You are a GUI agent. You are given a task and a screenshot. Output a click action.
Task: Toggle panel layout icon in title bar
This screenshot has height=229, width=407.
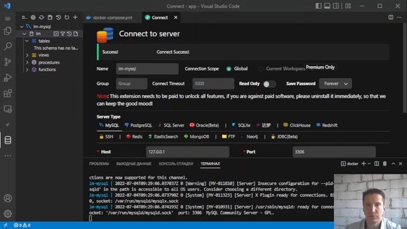coord(327,6)
